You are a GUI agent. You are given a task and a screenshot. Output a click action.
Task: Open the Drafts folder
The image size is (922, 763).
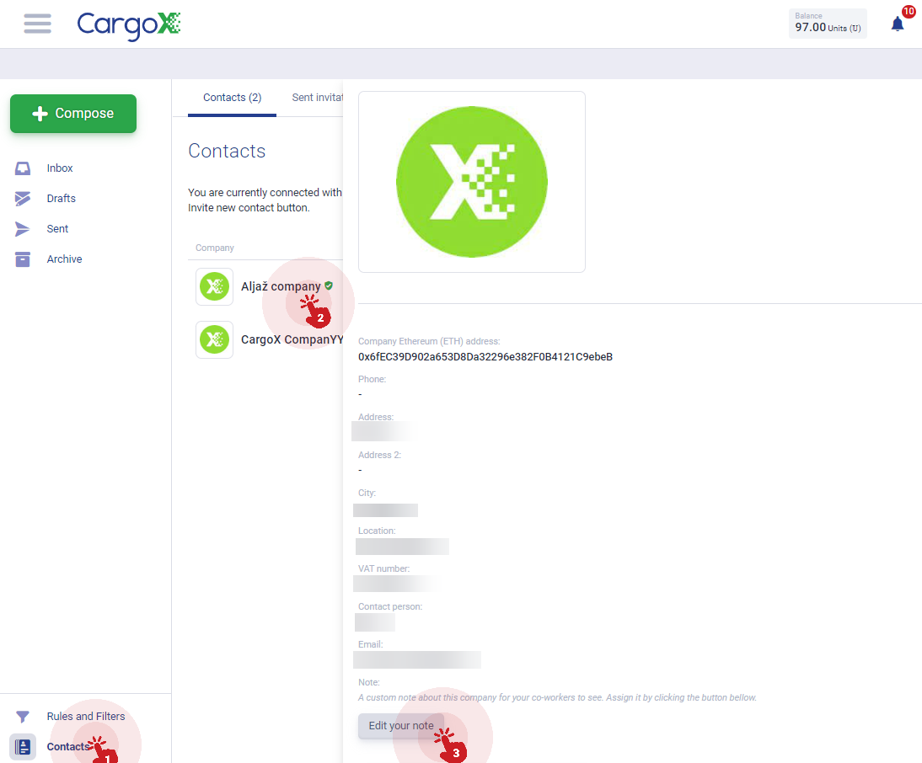pos(62,199)
